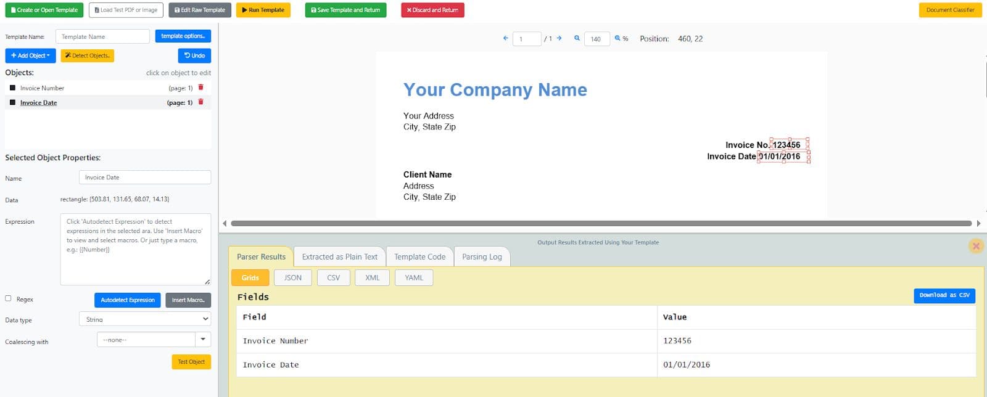Delete the Invoice Date object

200,102
